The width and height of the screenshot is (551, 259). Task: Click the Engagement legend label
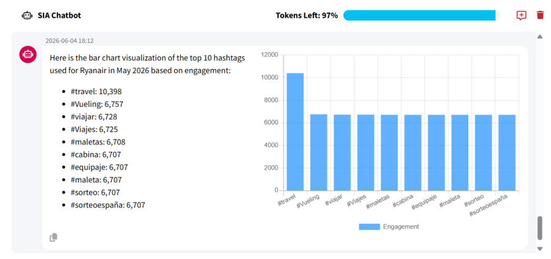pyautogui.click(x=401, y=227)
